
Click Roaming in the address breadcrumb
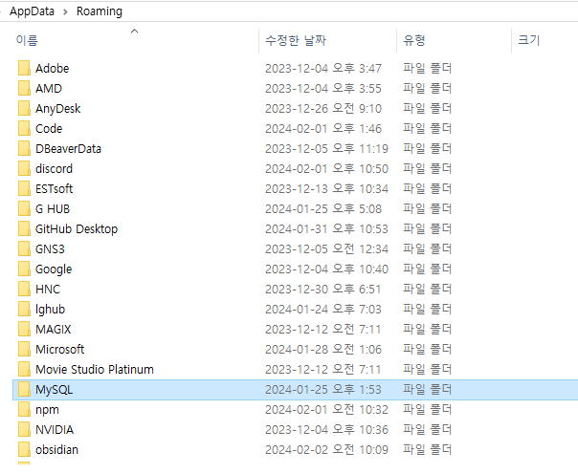tap(100, 11)
